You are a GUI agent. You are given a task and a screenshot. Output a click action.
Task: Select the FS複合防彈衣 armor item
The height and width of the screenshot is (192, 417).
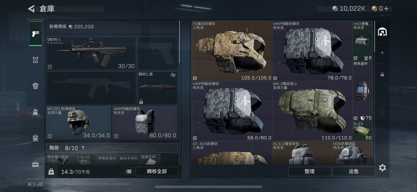232,51
